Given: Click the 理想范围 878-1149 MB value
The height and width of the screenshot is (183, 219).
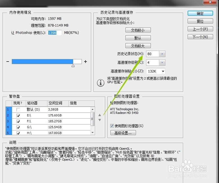Looking at the screenshot, I should click(58, 25).
